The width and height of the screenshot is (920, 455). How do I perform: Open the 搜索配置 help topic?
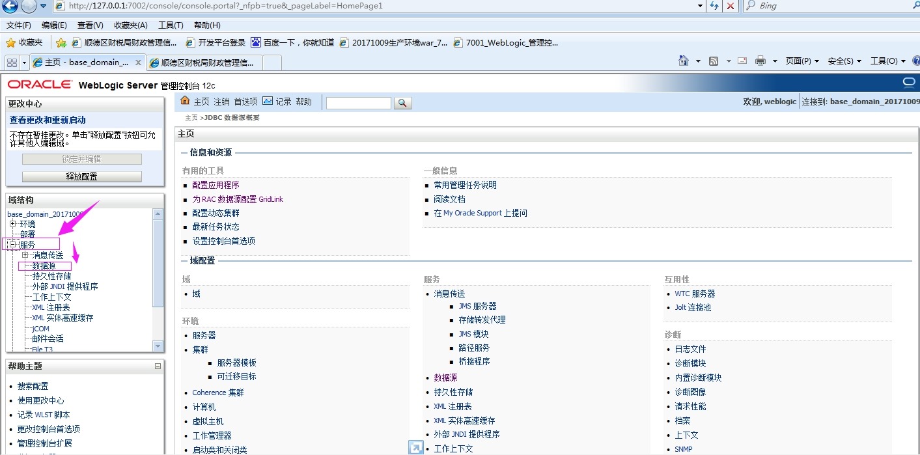(x=33, y=386)
